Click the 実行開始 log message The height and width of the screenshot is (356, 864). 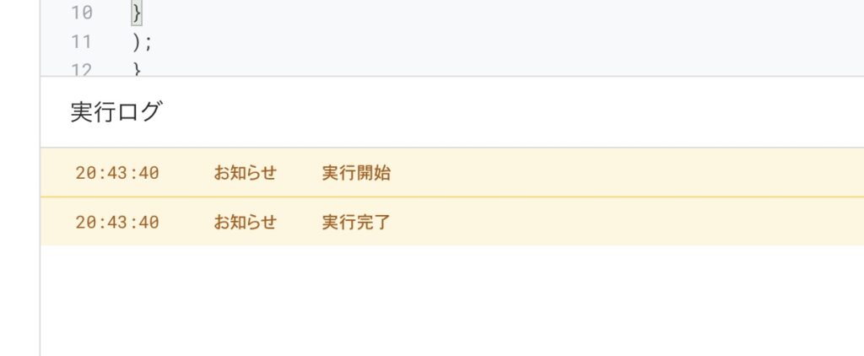point(356,174)
